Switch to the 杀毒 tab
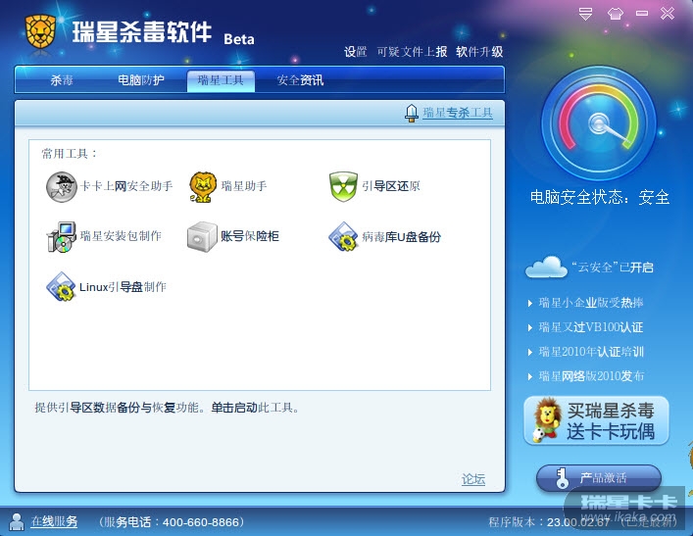693x536 pixels. (62, 80)
